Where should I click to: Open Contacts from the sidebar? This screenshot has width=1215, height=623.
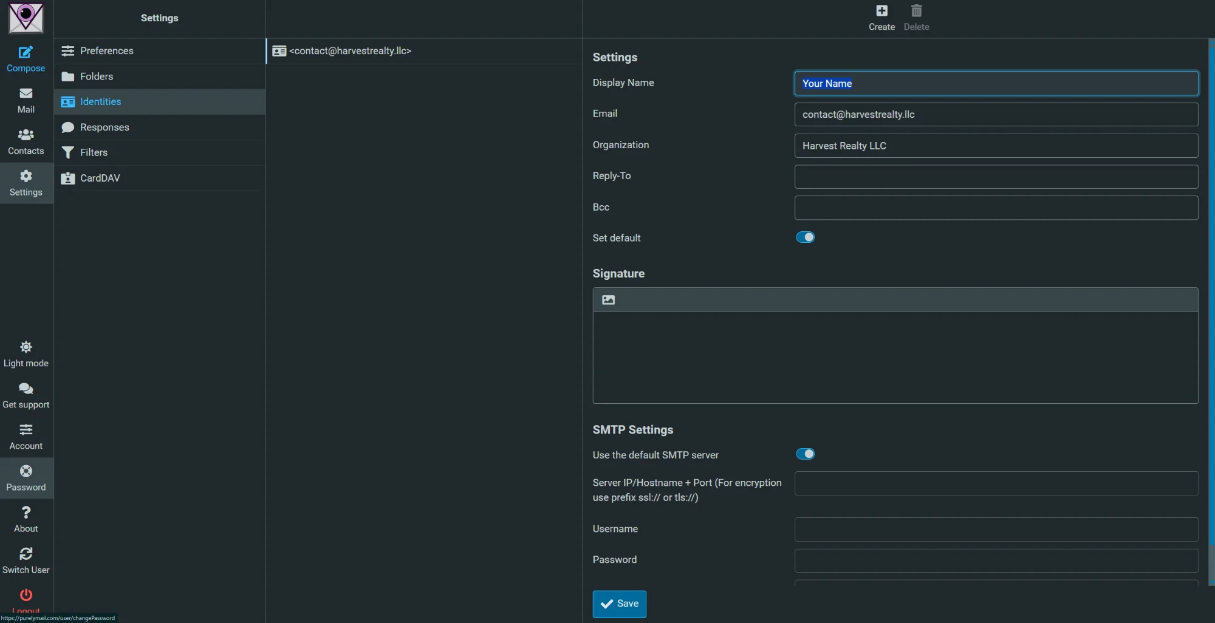pos(26,141)
